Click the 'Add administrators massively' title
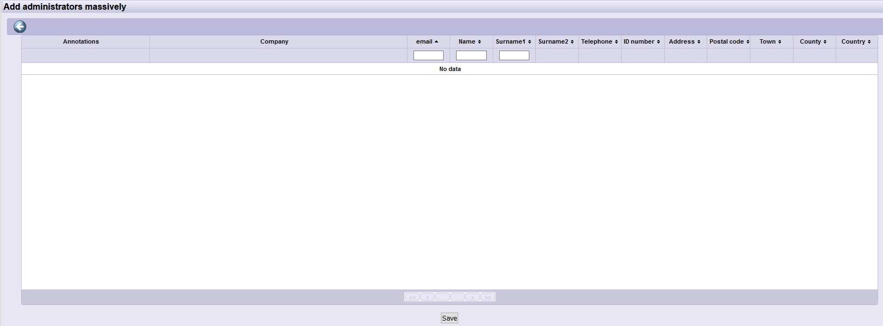883x326 pixels. [x=65, y=6]
